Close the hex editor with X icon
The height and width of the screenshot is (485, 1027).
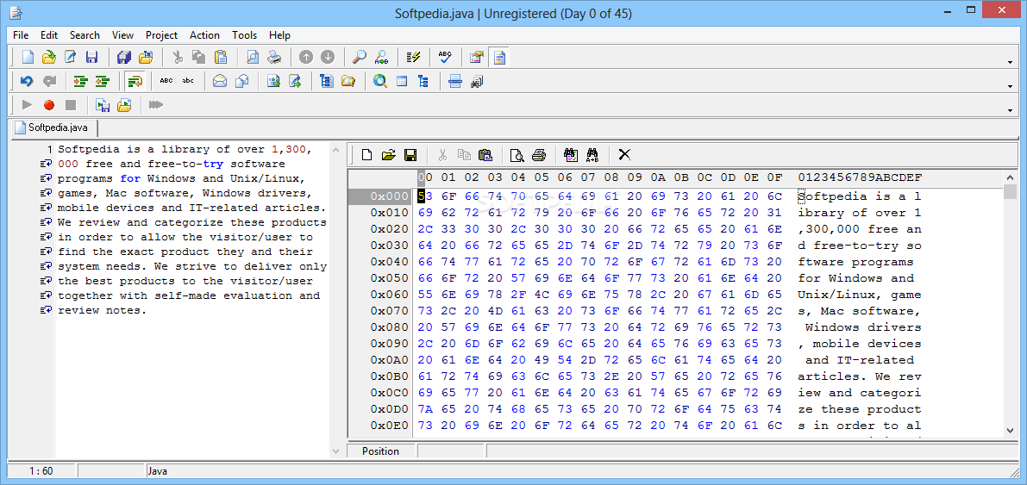coord(624,155)
